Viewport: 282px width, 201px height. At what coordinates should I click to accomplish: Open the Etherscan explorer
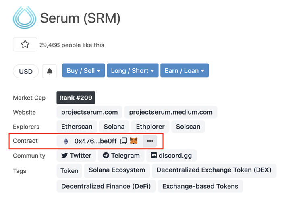click(x=76, y=127)
